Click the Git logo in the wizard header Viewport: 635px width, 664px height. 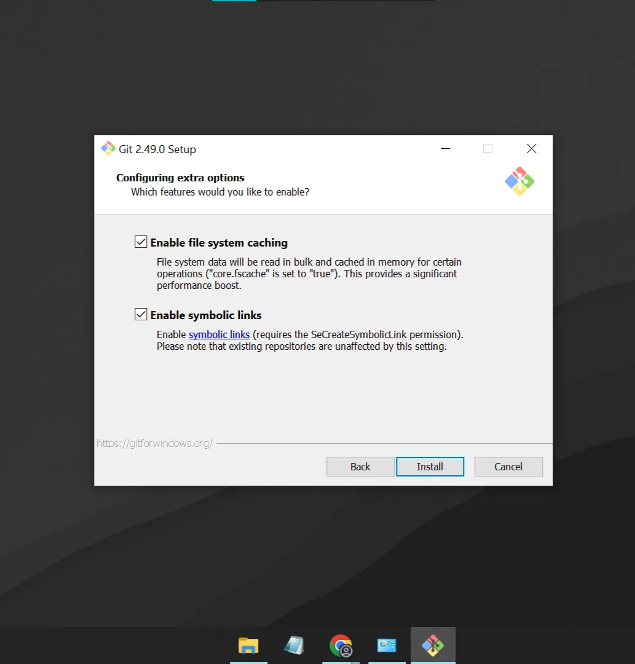[x=519, y=181]
